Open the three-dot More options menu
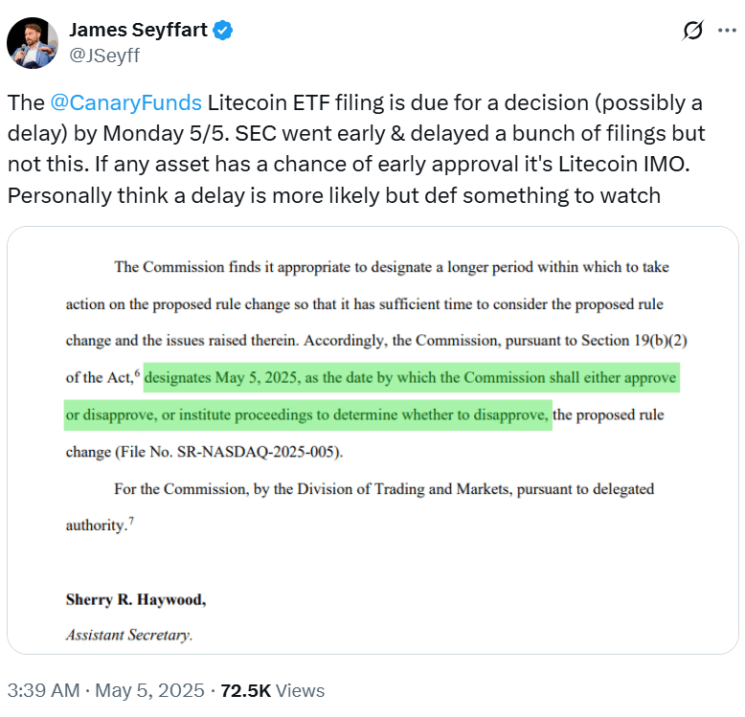745x717 pixels. pyautogui.click(x=725, y=31)
